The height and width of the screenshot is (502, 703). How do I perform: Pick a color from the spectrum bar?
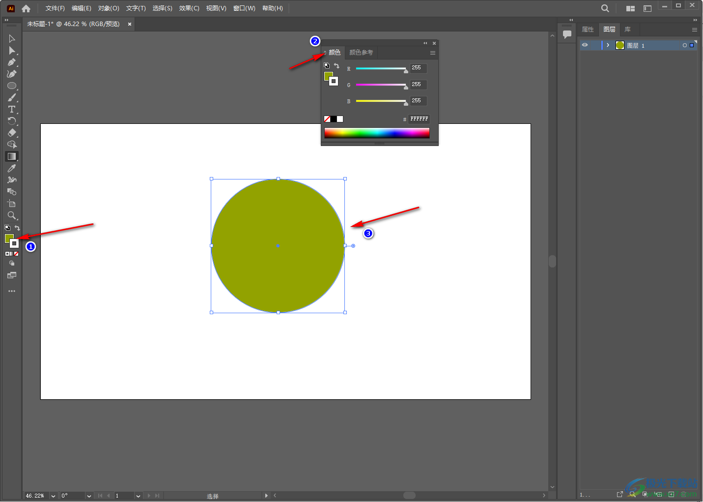point(377,133)
